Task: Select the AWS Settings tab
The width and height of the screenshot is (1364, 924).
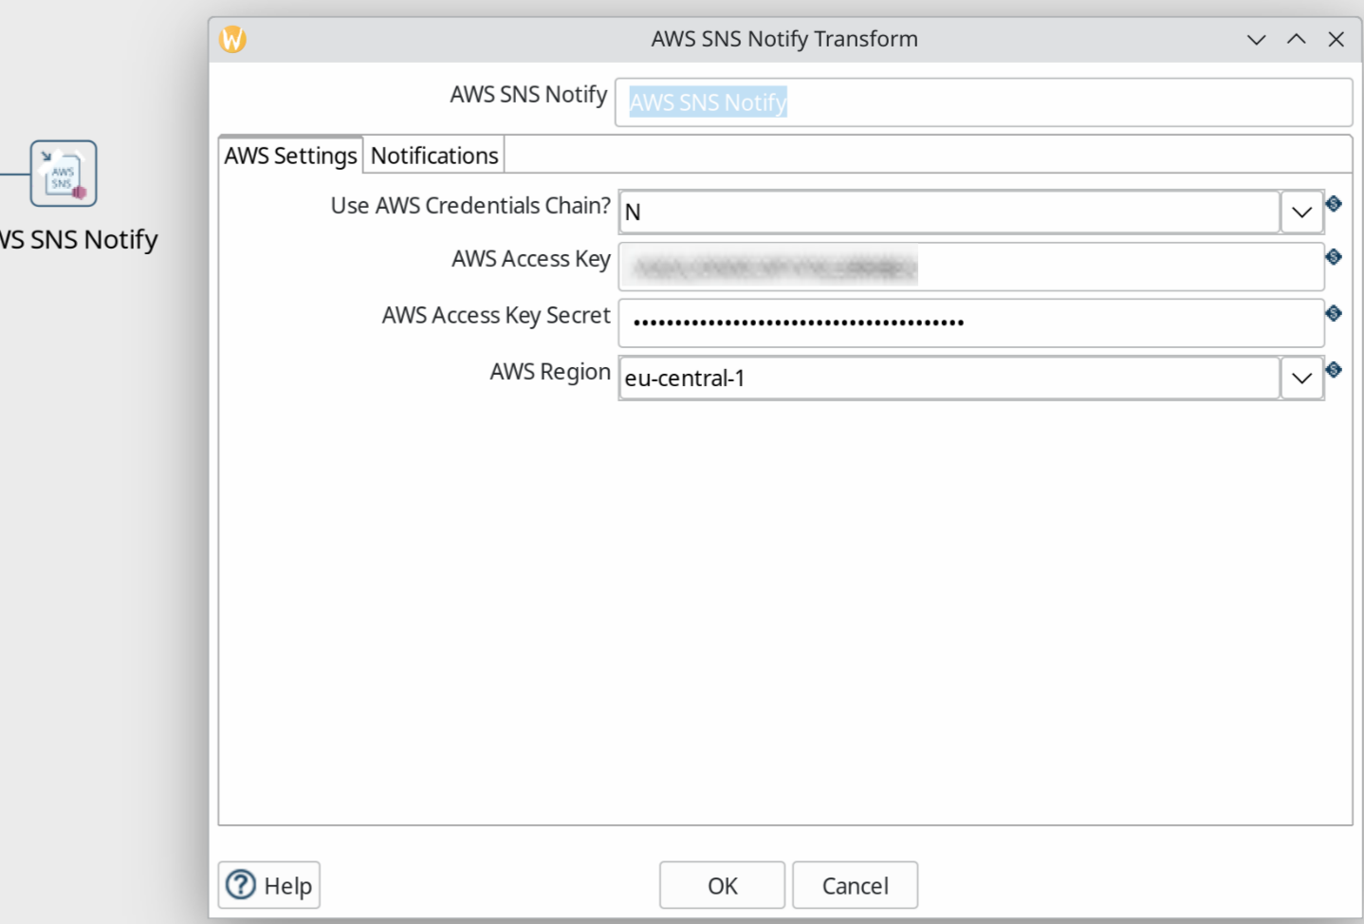Action: pyautogui.click(x=290, y=156)
